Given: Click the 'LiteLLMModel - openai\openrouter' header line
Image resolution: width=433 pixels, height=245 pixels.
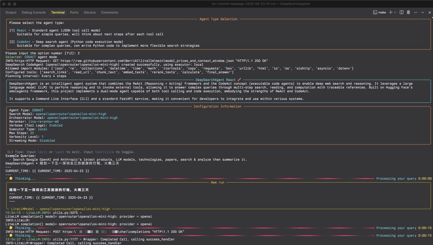Looking at the screenshot, I should (x=61, y=209).
